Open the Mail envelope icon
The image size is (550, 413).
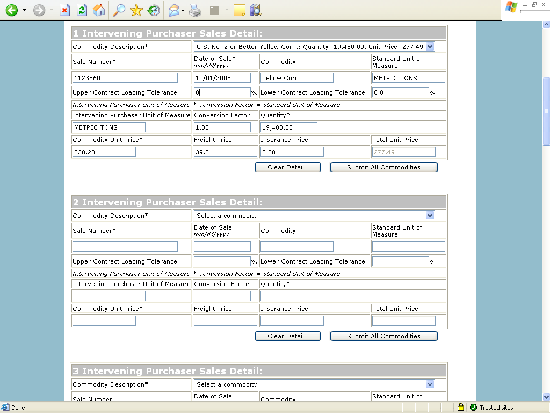[173, 10]
